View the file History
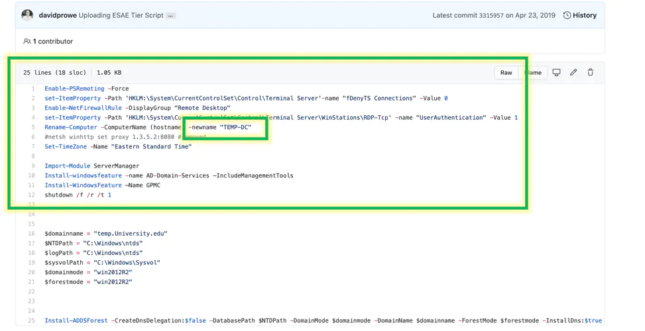645x331 pixels. [x=579, y=15]
